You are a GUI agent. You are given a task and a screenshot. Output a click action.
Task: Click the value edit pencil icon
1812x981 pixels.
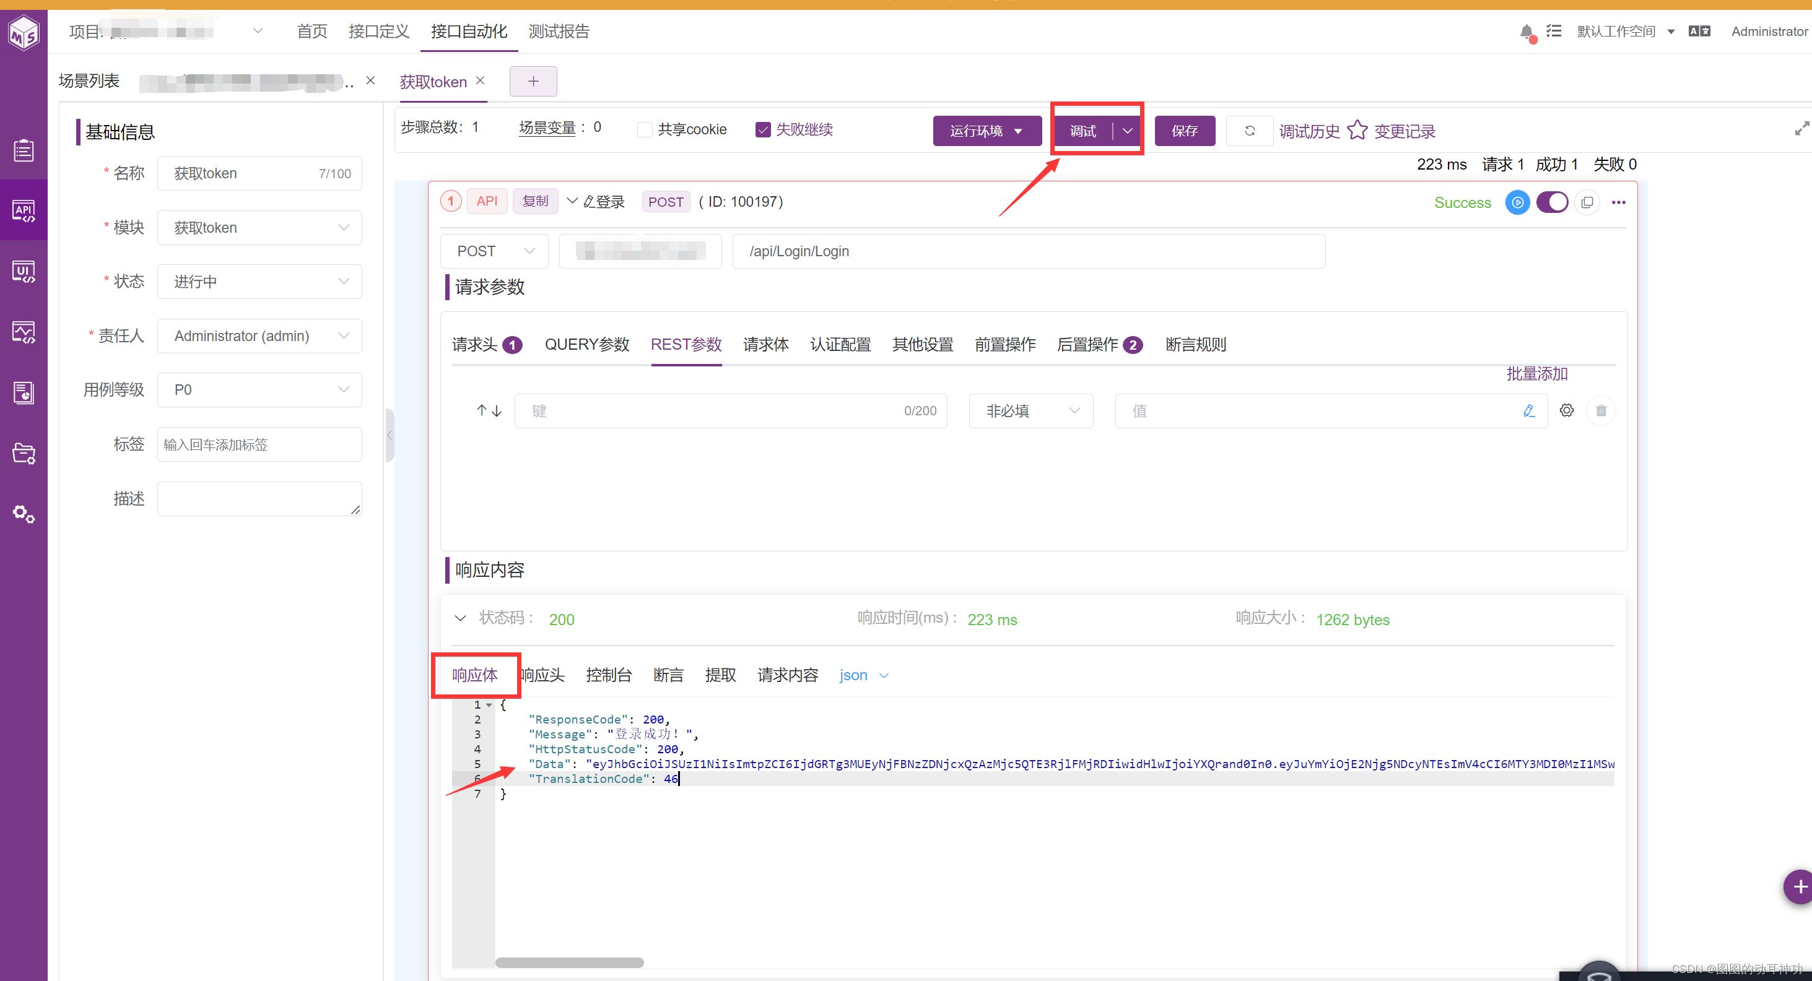tap(1528, 411)
